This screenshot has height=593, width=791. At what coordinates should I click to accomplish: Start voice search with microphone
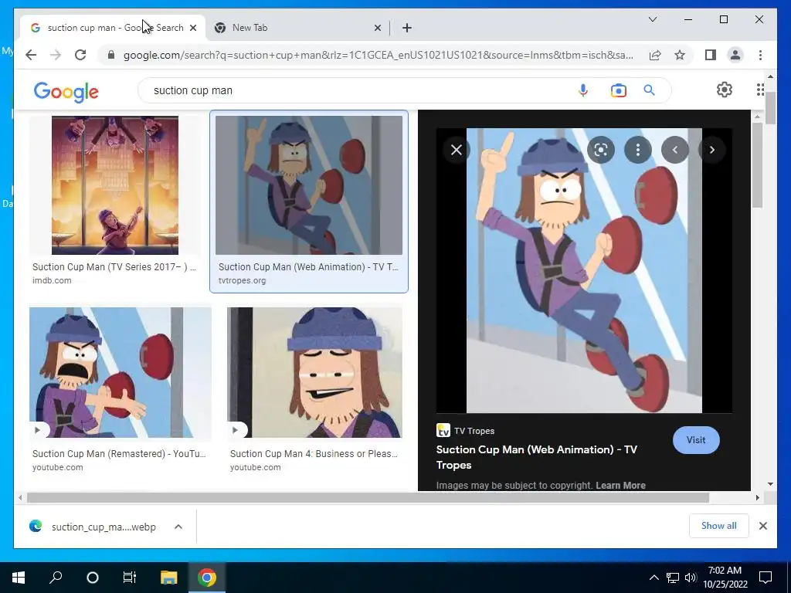click(x=582, y=90)
